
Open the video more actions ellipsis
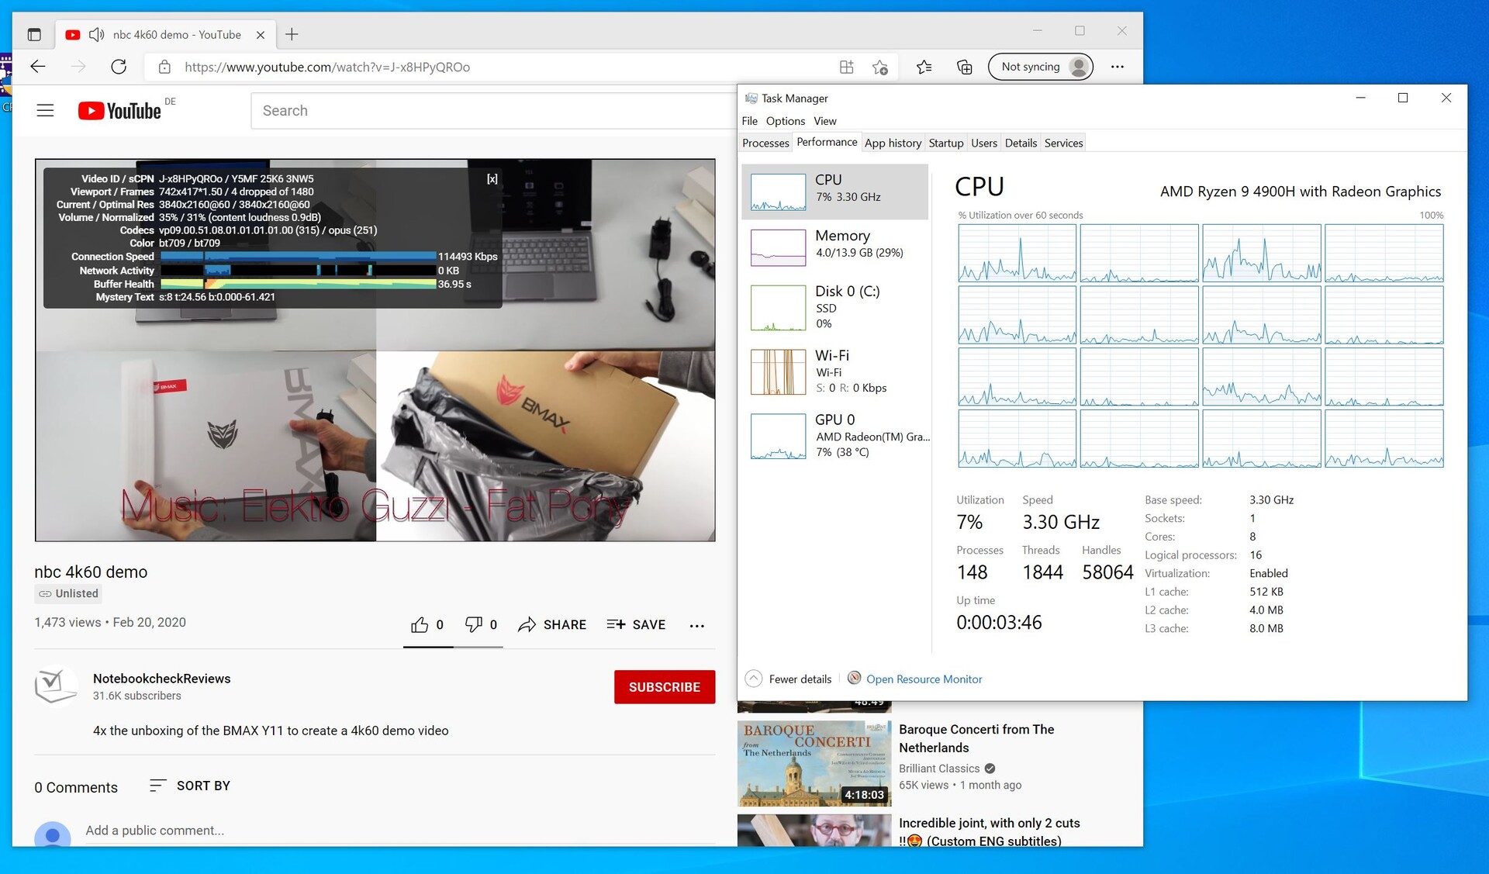point(696,626)
